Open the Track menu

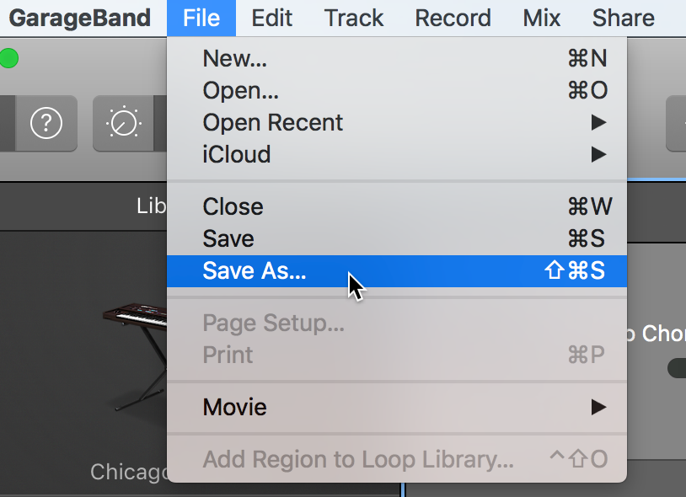pyautogui.click(x=353, y=18)
